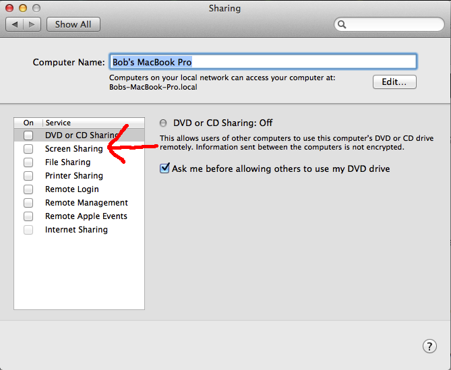The image size is (451, 370).
Task: Click the Service column header
Action: point(94,123)
